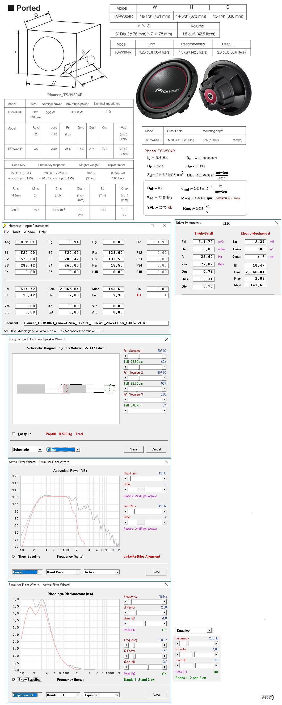Image resolution: width=282 pixels, height=705 pixels.
Task: Open the File menu in Hornresp
Action: [6, 232]
